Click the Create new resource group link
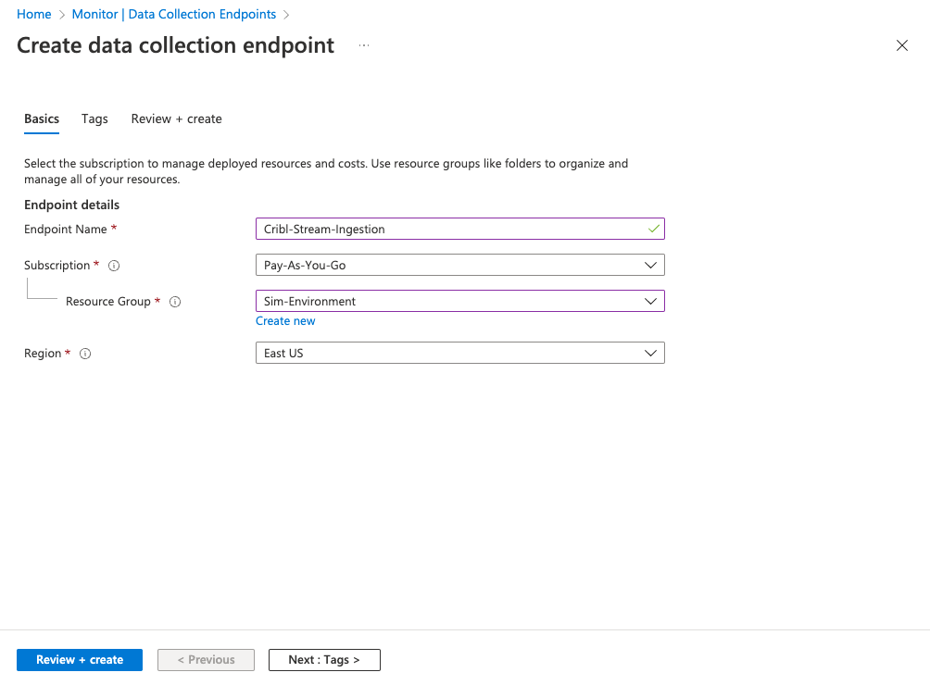 pyautogui.click(x=285, y=321)
